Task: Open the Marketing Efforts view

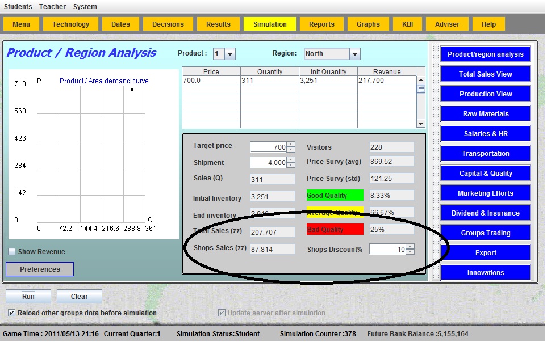Action: tap(486, 193)
